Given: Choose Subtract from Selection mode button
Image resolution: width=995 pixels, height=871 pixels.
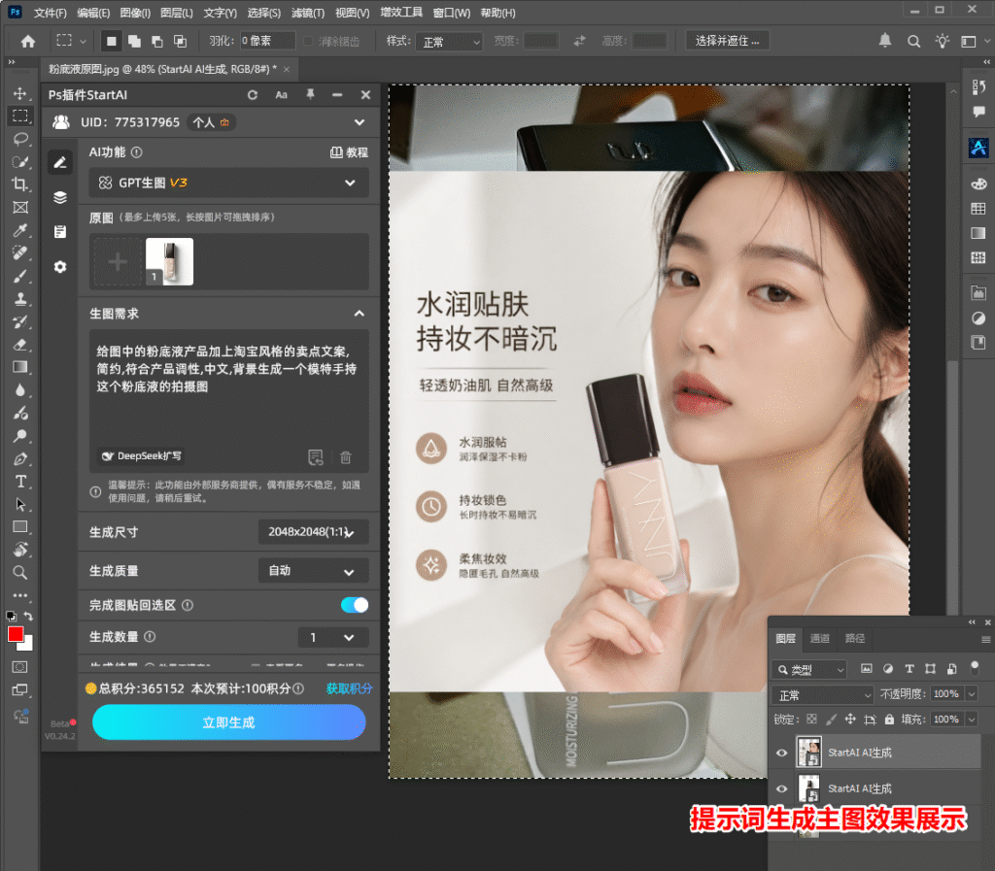Looking at the screenshot, I should point(157,41).
